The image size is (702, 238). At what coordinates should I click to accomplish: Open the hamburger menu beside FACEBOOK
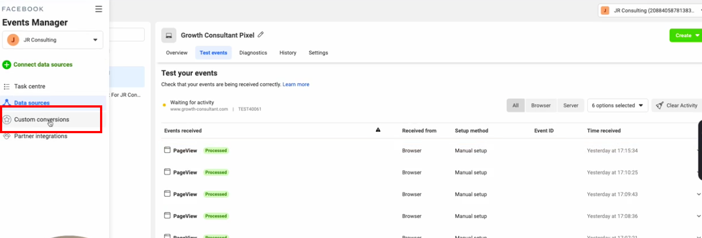[98, 9]
